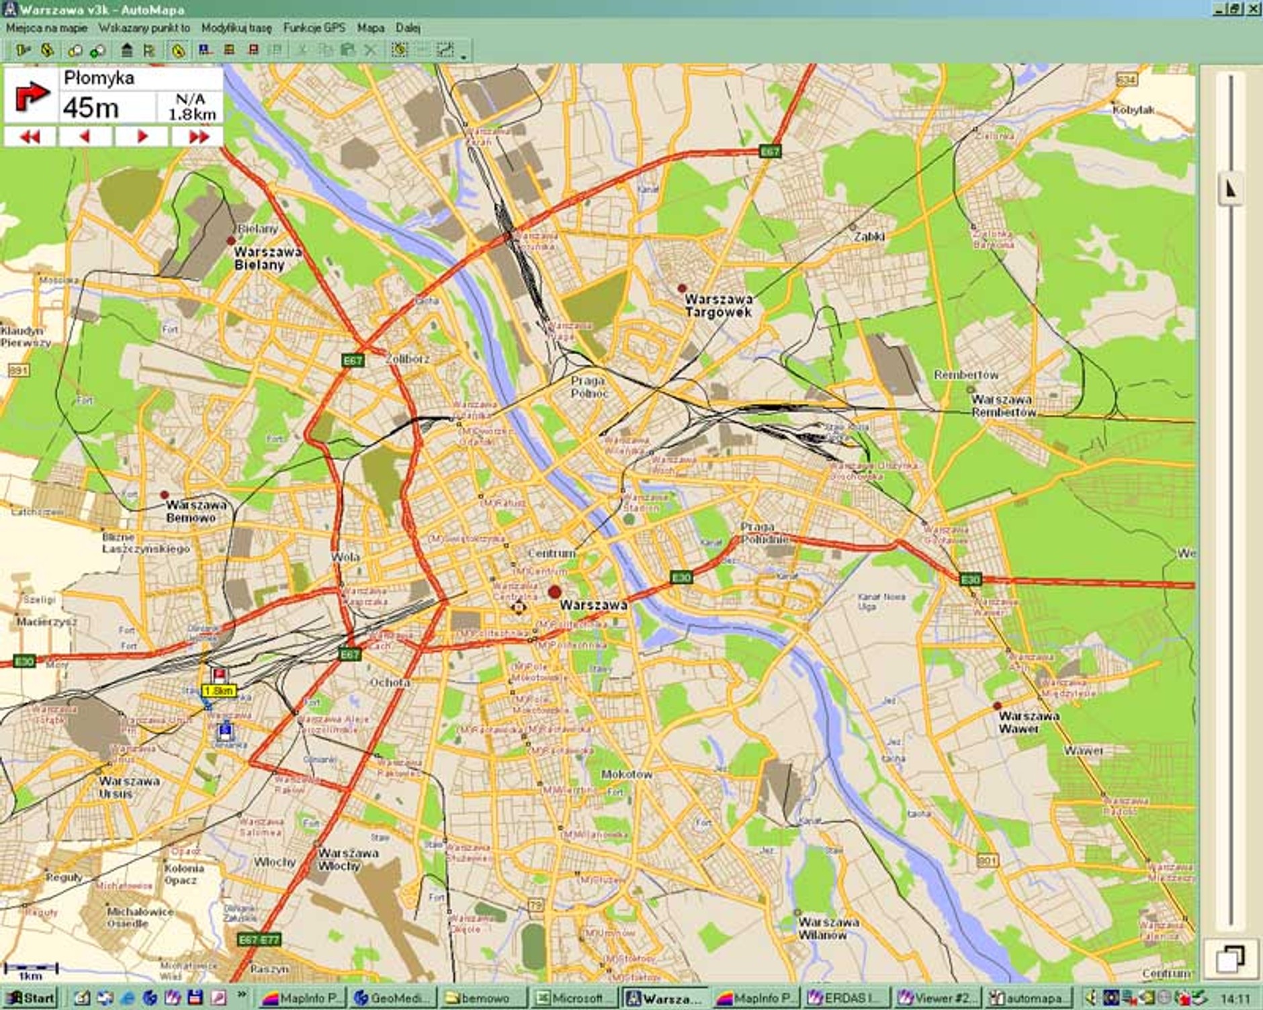Click the first yellow sign icon in toolbar

(23, 50)
